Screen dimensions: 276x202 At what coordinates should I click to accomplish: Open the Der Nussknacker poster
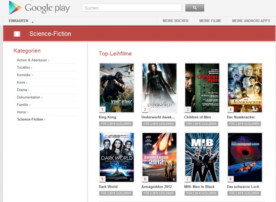point(245,88)
